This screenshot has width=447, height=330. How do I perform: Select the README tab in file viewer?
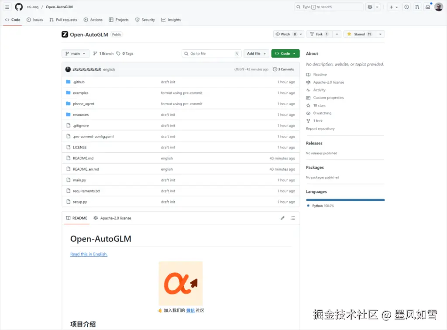click(77, 218)
